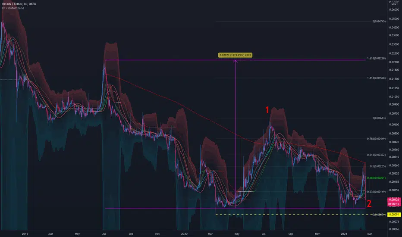Select the 0.236(0.00149) Fibonacci level label
402x237 pixels.
[x=376, y=192]
